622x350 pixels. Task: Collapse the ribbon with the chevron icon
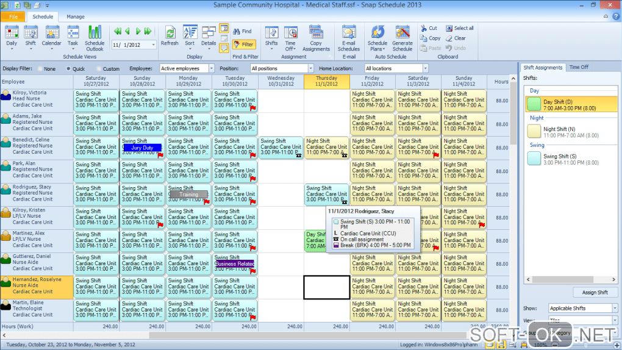click(606, 16)
